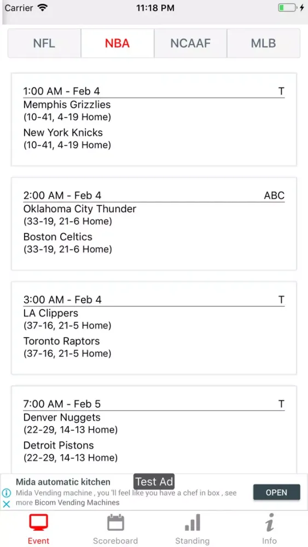Open the Info icon
Image resolution: width=308 pixels, height=547 pixels.
[269, 522]
